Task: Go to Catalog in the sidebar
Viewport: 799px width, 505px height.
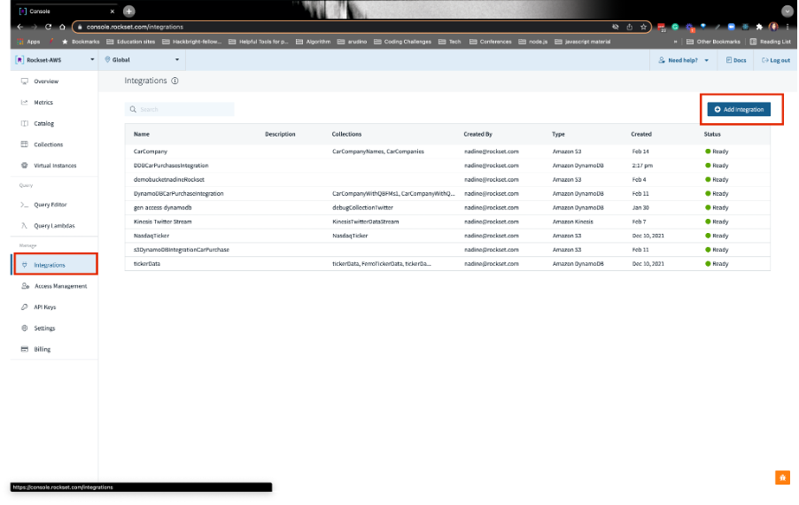Action: click(43, 124)
